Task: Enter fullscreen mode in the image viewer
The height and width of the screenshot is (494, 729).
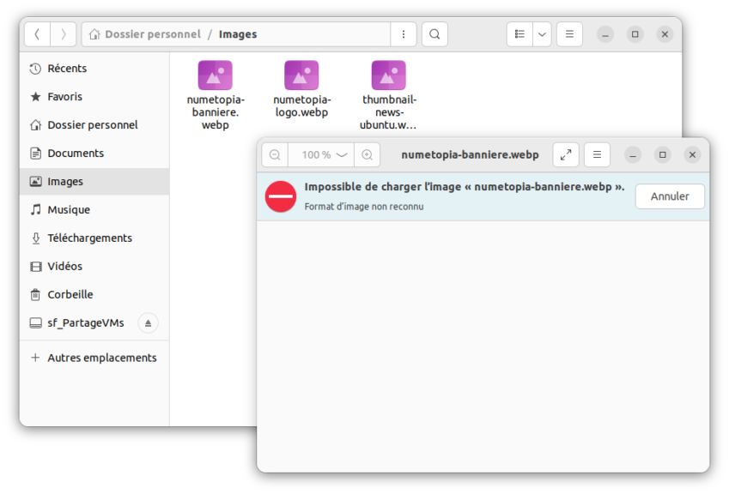Action: [565, 154]
